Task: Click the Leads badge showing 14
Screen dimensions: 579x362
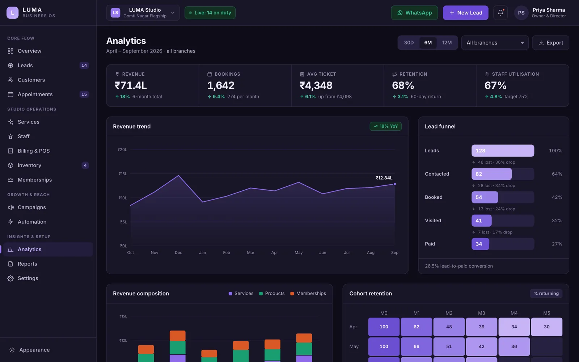Action: pos(84,66)
